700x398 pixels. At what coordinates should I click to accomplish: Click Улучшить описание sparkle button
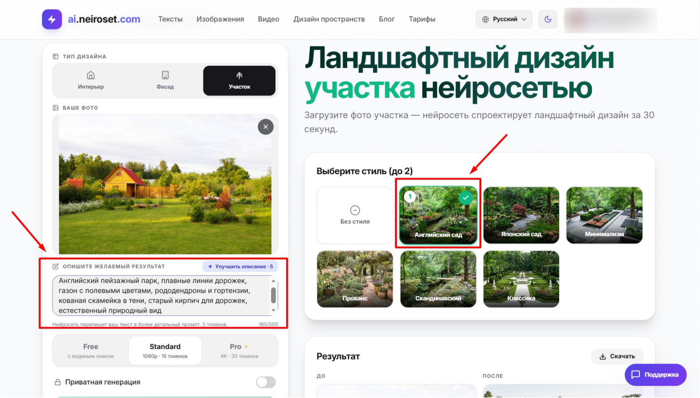240,266
